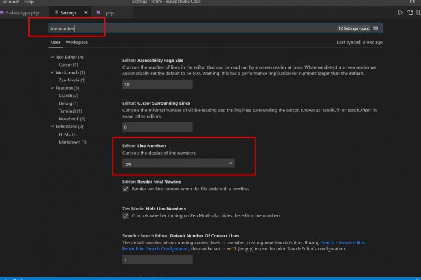
Task: Collapse the Extensions tree section
Action: 52,126
